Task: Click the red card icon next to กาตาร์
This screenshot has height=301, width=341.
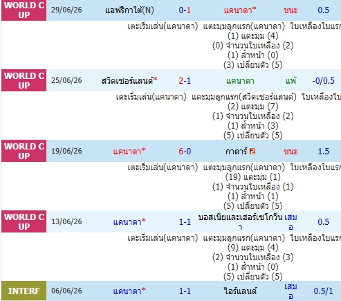Action: (252, 152)
